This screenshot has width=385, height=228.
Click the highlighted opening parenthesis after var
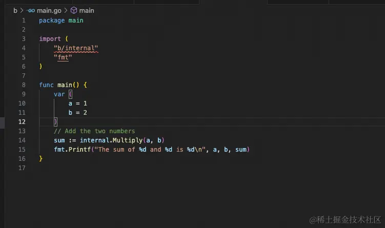pyautogui.click(x=70, y=94)
